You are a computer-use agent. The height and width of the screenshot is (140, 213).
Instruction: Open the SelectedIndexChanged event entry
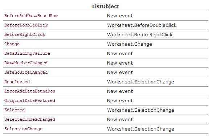30,119
